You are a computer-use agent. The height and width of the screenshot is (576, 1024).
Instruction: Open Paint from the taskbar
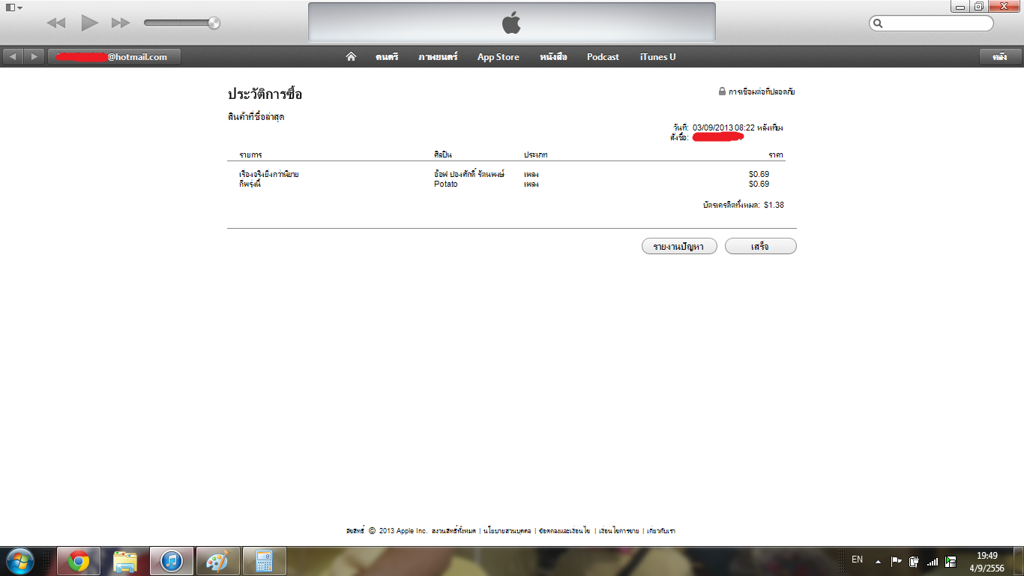coord(218,561)
